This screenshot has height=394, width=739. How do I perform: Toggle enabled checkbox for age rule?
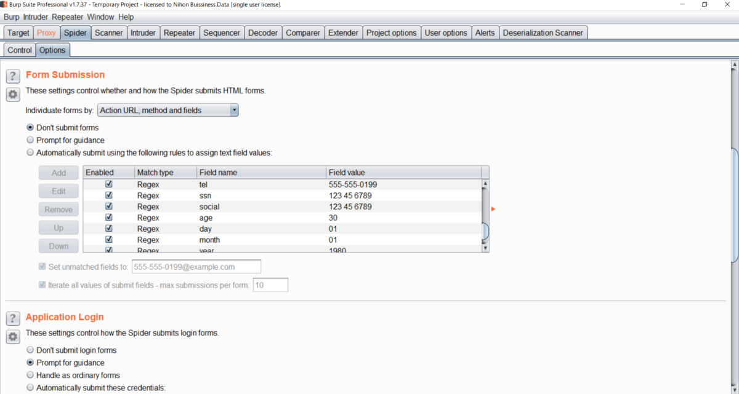tap(109, 218)
